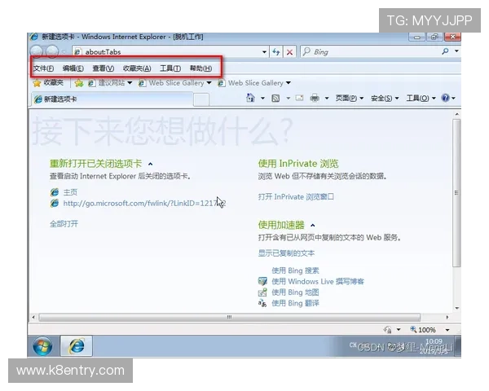Open the 安全(S) dropdown menu

pos(385,99)
